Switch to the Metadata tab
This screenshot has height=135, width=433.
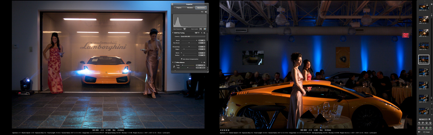click(x=190, y=8)
